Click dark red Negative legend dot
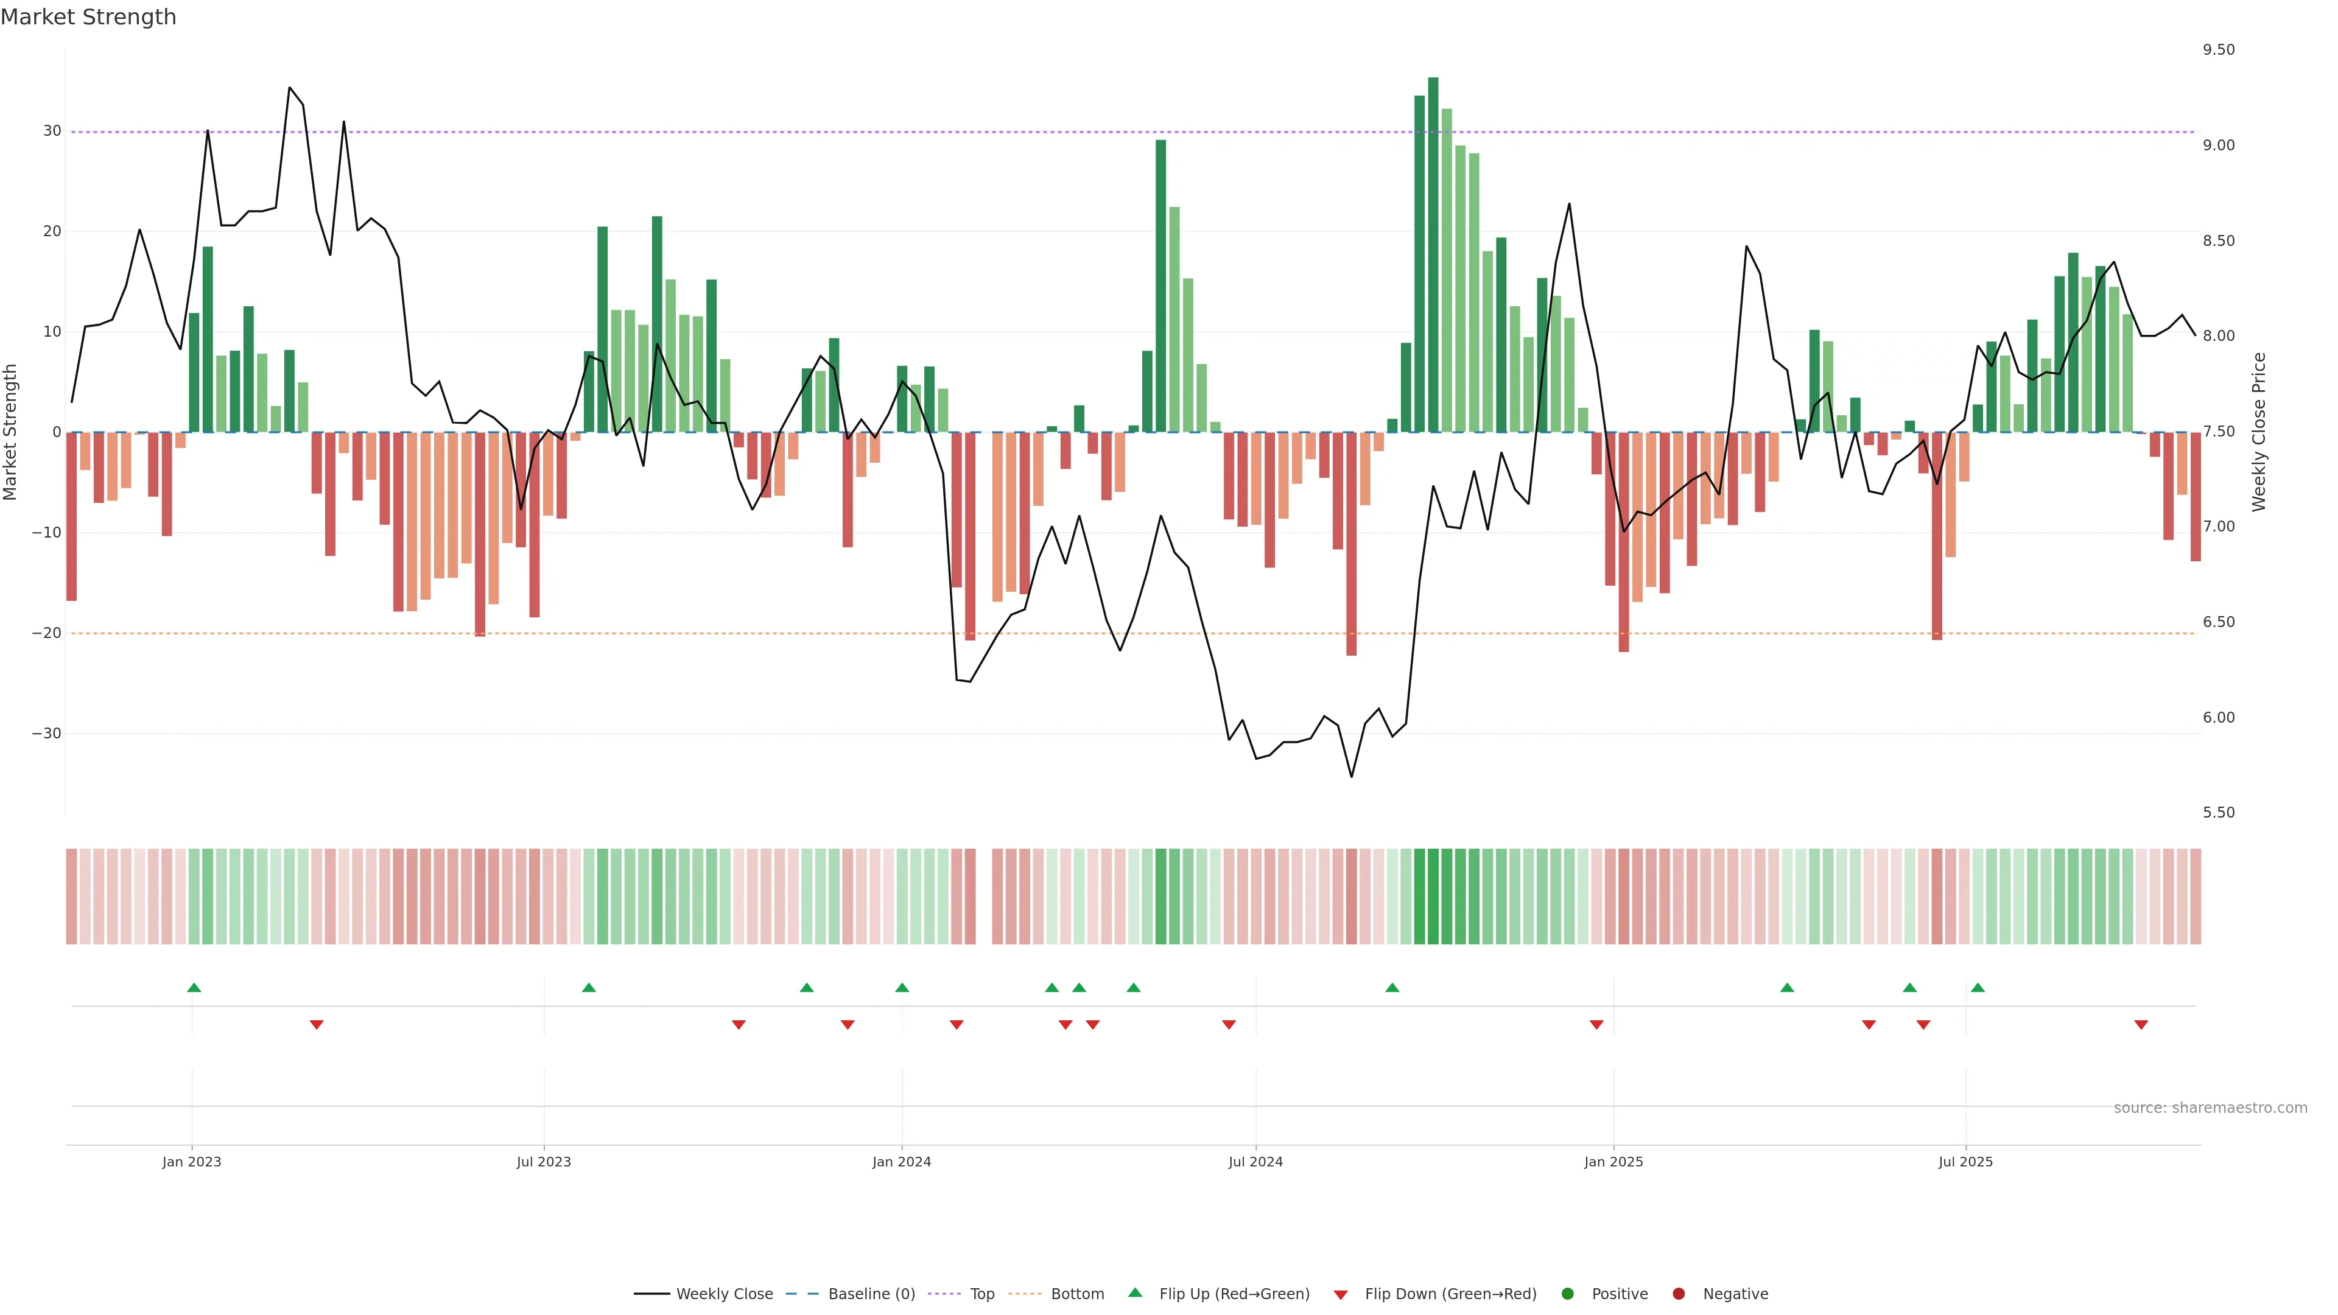 [1678, 1294]
